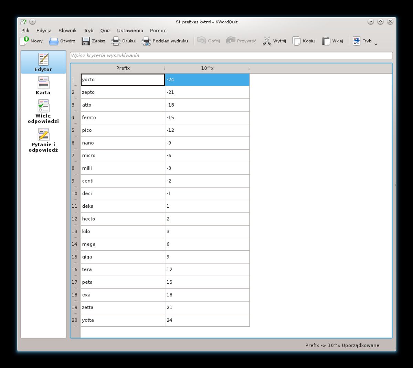Open the Ustawienia menu
Screen dimensions: 413x368
pyautogui.click(x=130, y=31)
